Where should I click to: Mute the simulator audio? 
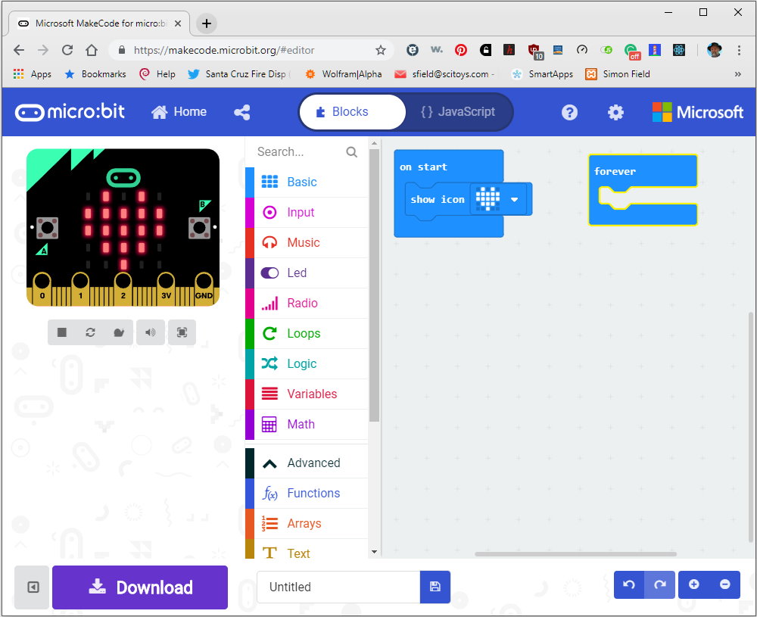point(151,332)
